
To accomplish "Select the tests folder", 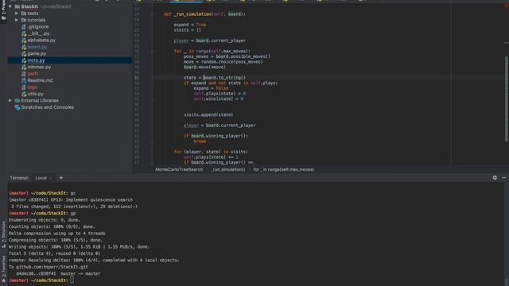I will click(33, 14).
